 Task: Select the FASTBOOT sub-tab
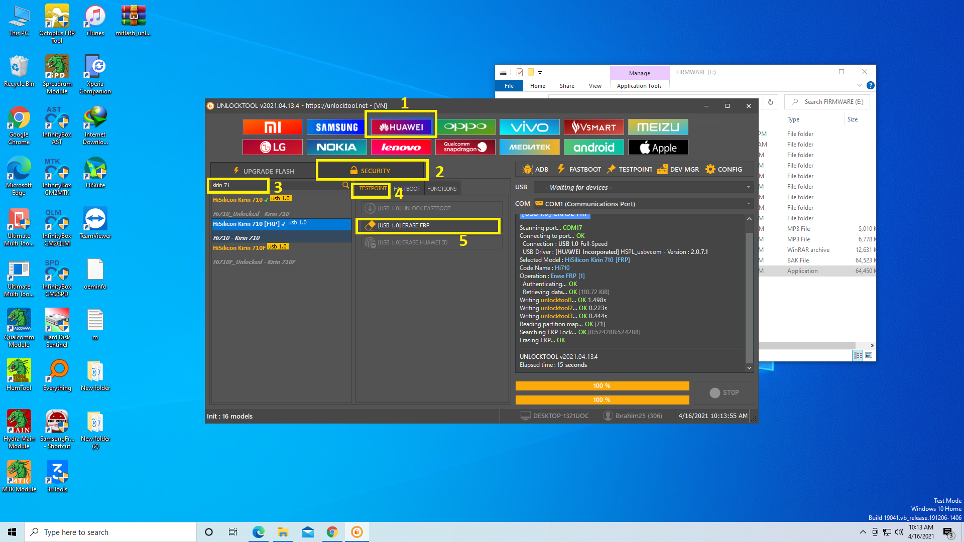(x=407, y=189)
